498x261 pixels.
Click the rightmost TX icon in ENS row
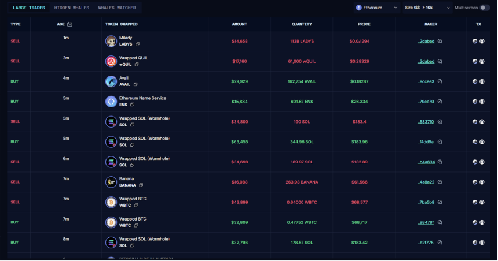(x=482, y=102)
